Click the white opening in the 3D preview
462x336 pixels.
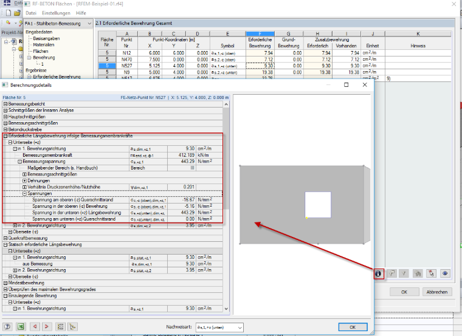pyautogui.click(x=317, y=205)
